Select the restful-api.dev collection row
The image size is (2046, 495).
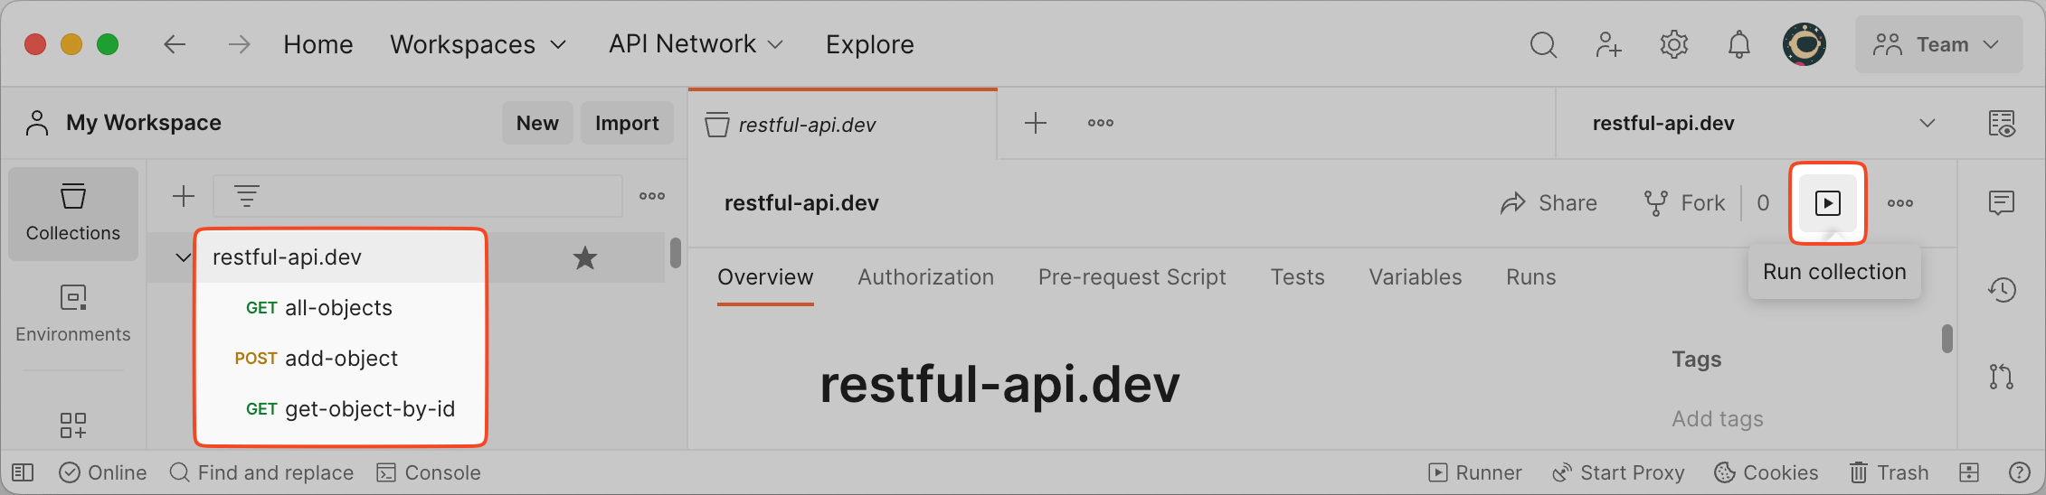407,257
